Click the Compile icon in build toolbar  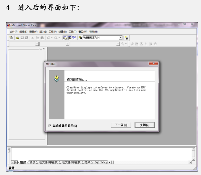click(x=132, y=44)
